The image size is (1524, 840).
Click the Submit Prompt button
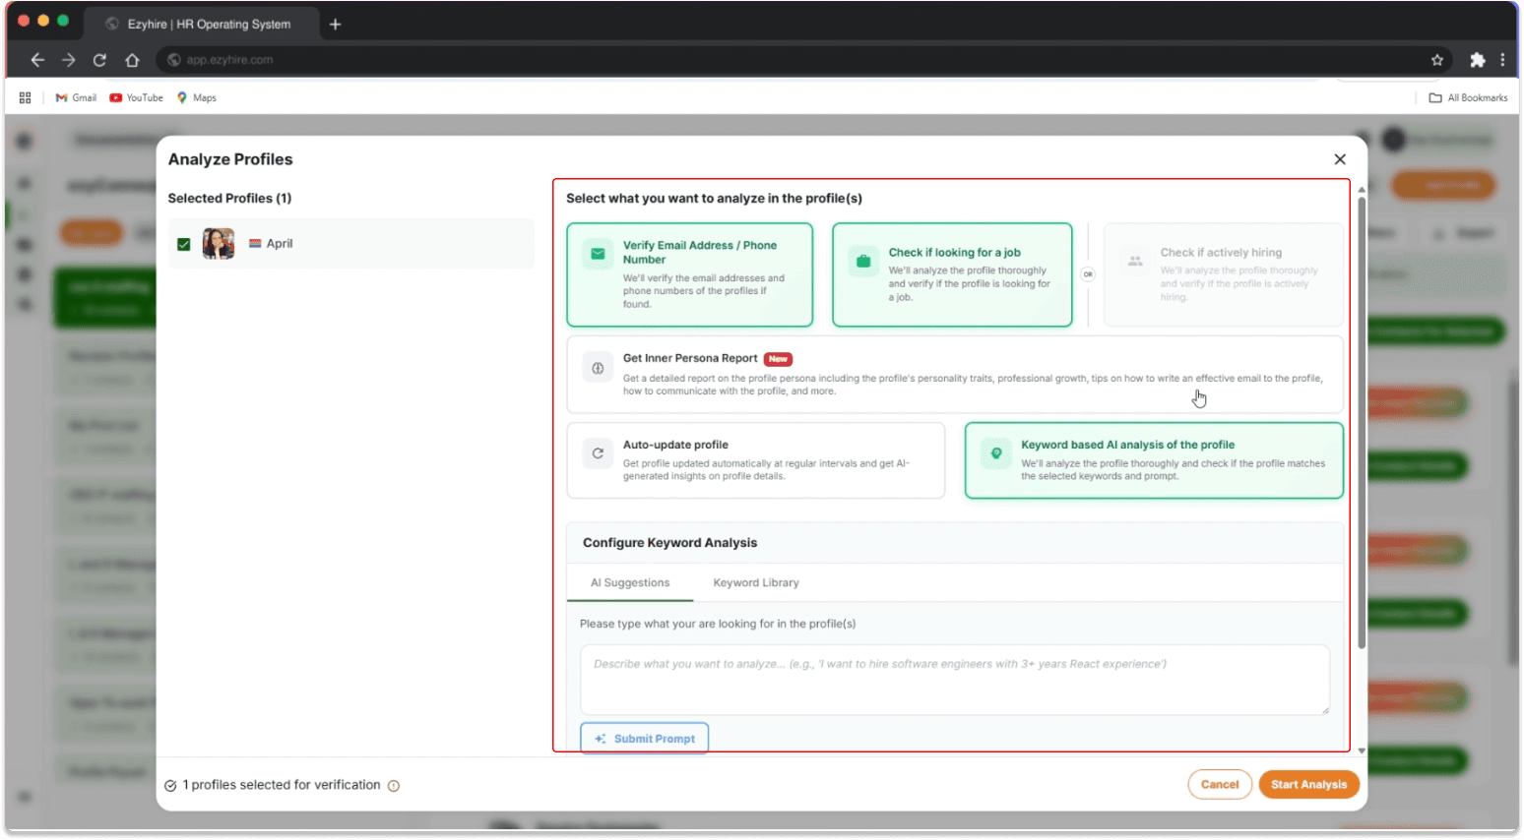point(645,739)
